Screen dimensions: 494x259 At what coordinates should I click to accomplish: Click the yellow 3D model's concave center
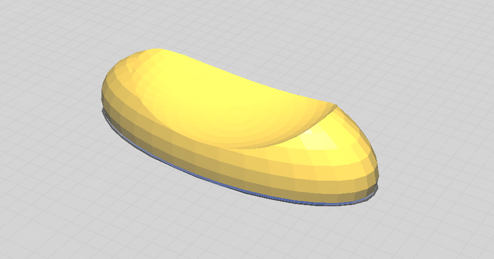pyautogui.click(x=224, y=107)
